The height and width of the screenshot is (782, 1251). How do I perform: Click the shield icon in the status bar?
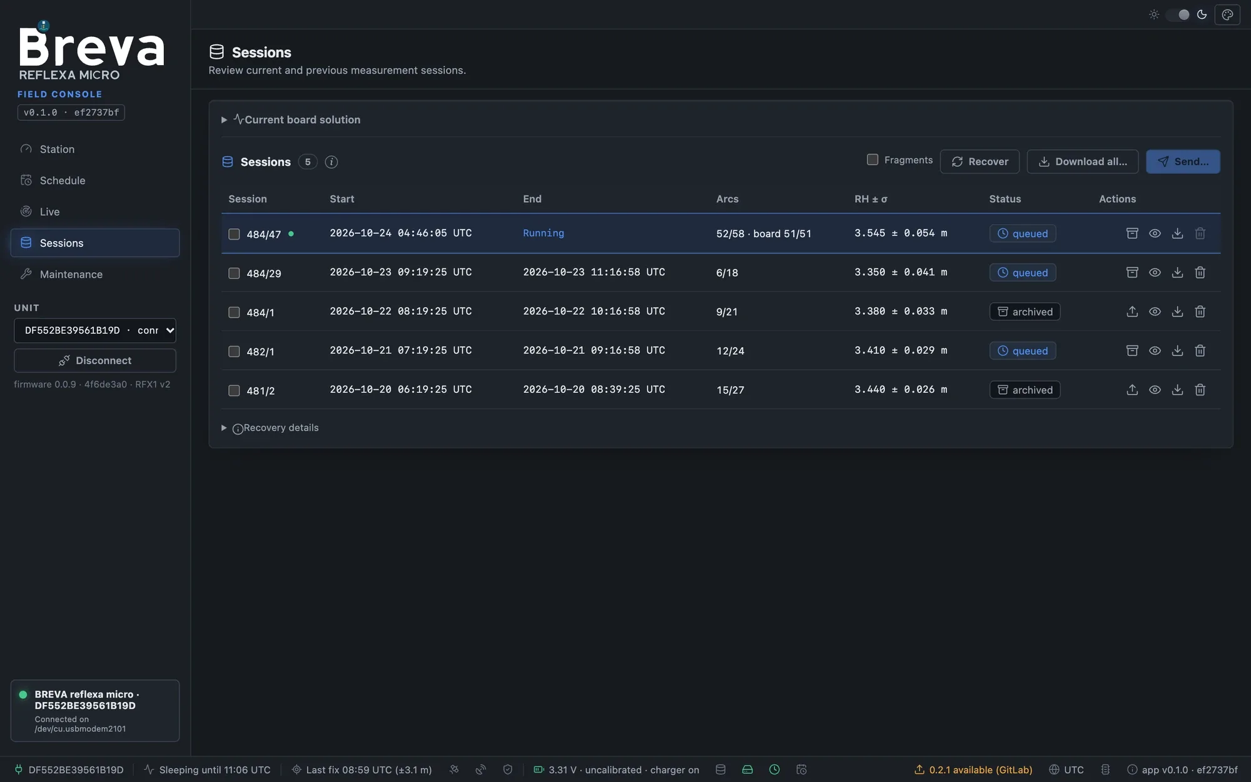pyautogui.click(x=507, y=769)
